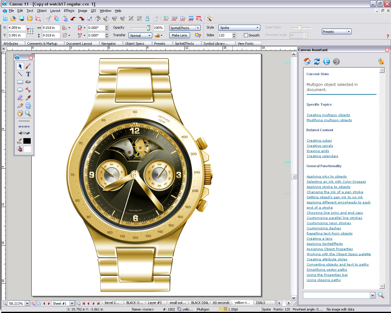Select the purple Marker tool
The height and width of the screenshot is (313, 391).
click(x=20, y=98)
